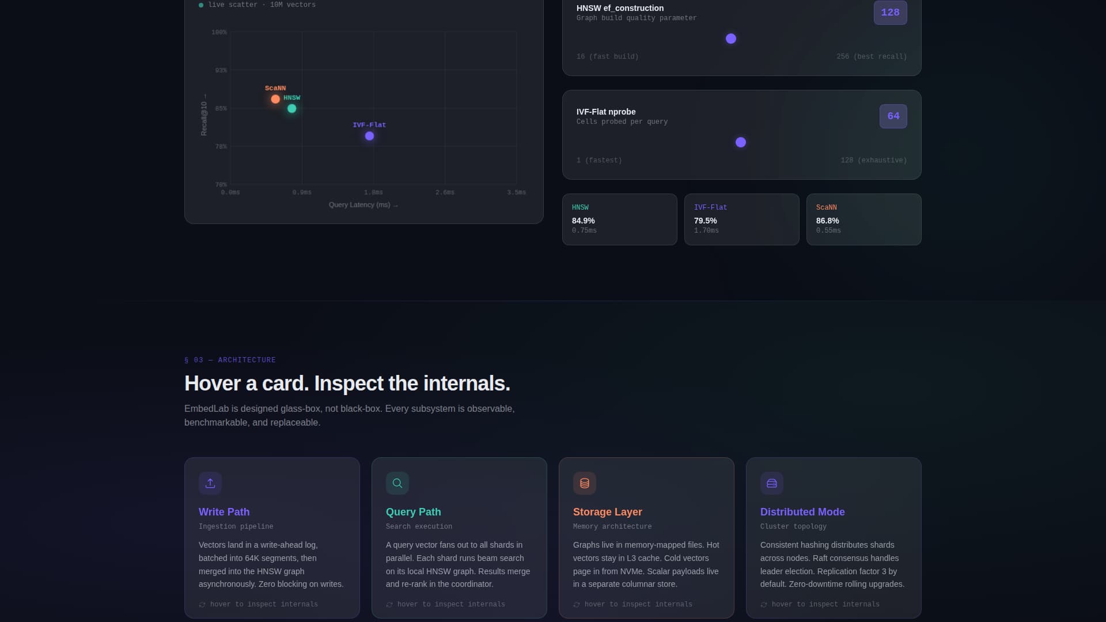Click the '0.75ms' HNSW latency value
The height and width of the screenshot is (622, 1106).
coord(584,230)
